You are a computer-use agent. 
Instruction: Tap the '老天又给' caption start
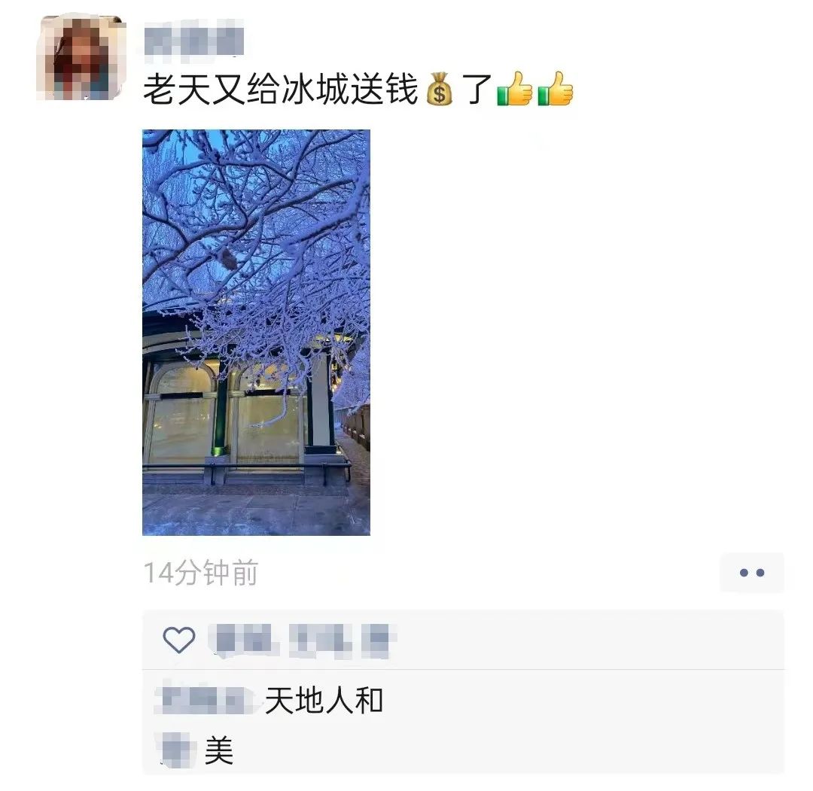coord(212,89)
